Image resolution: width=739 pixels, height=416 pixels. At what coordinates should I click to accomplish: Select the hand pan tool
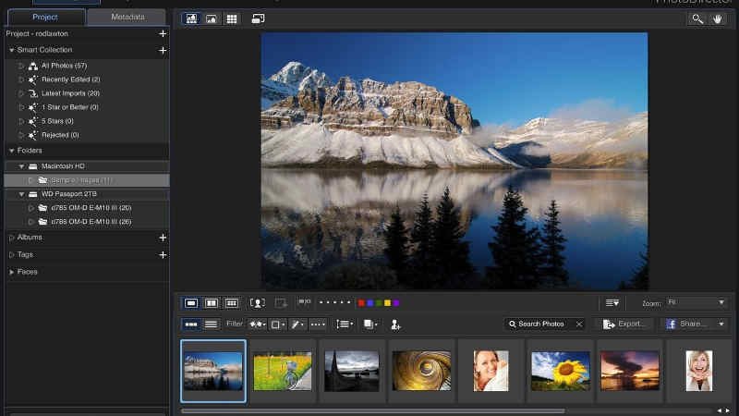pyautogui.click(x=718, y=18)
